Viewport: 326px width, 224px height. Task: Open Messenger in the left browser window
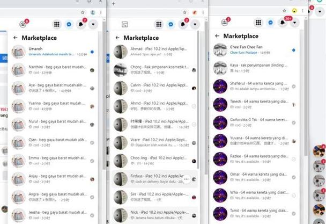(69, 24)
